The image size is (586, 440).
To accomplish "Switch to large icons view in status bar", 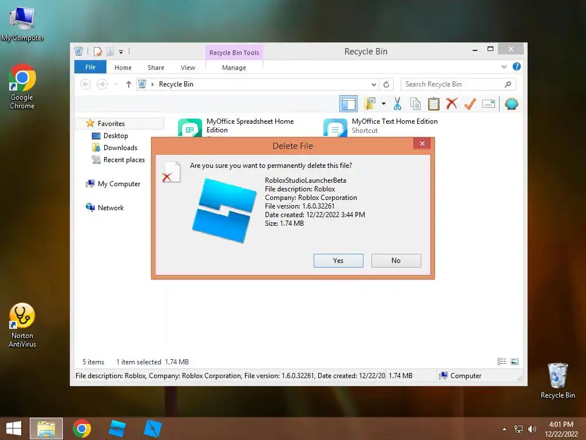I will coord(514,362).
